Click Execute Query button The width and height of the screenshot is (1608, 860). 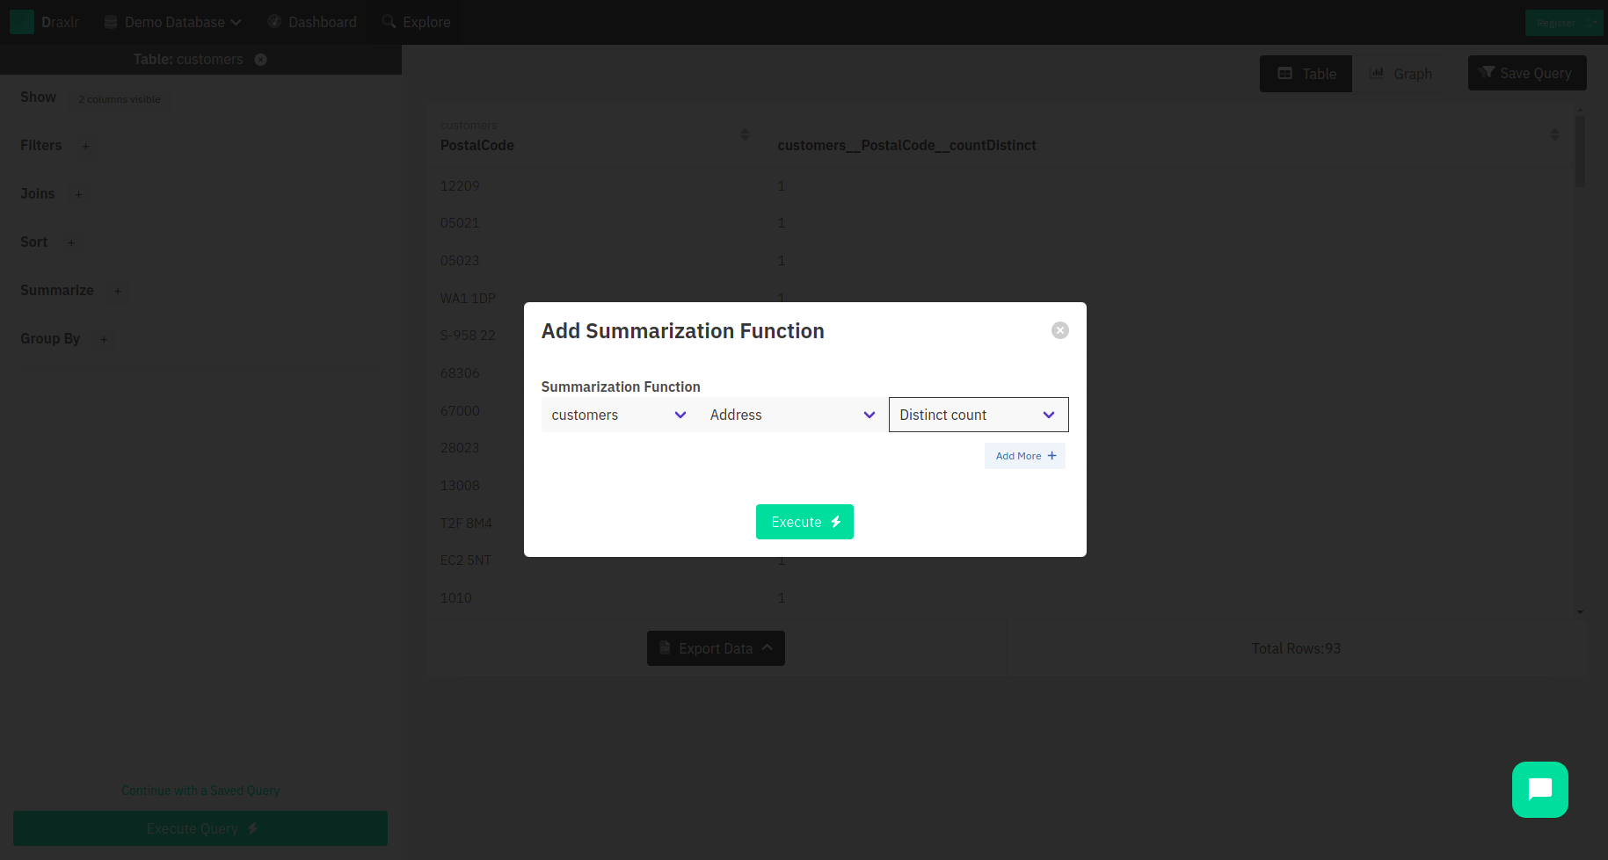[200, 828]
